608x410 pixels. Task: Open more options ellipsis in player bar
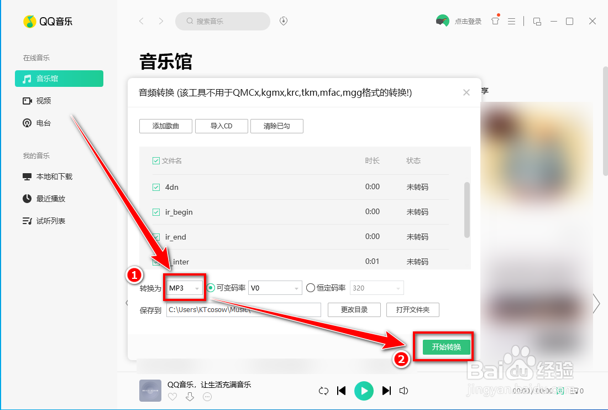tap(207, 397)
